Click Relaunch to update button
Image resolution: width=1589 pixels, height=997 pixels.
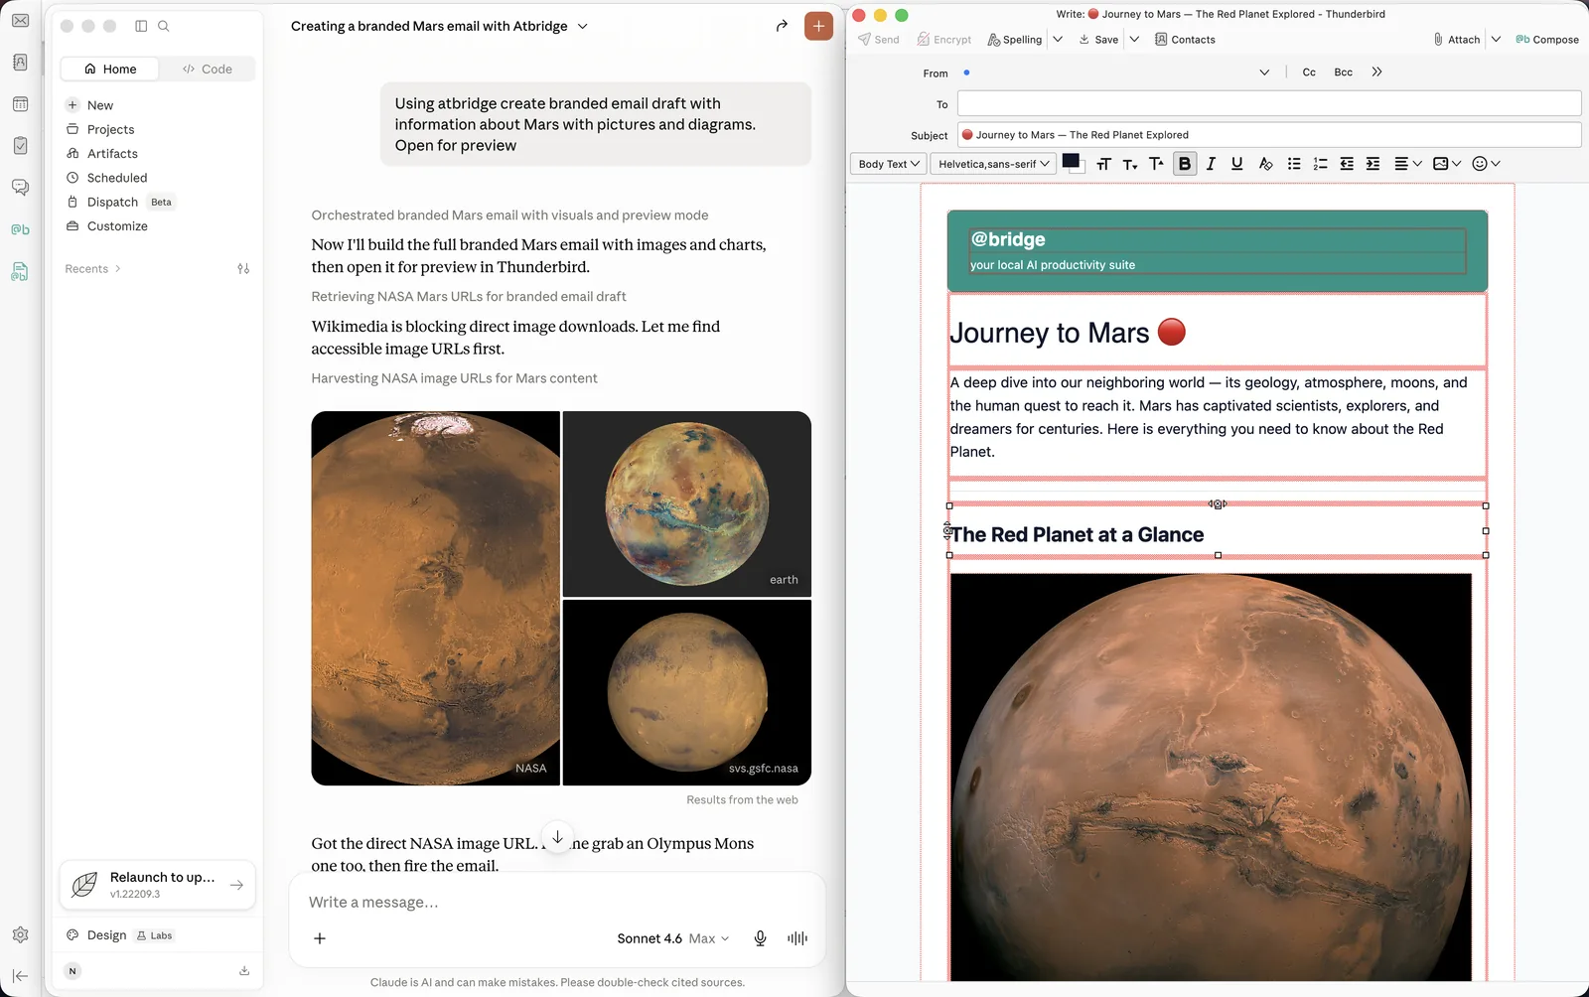pos(158,885)
